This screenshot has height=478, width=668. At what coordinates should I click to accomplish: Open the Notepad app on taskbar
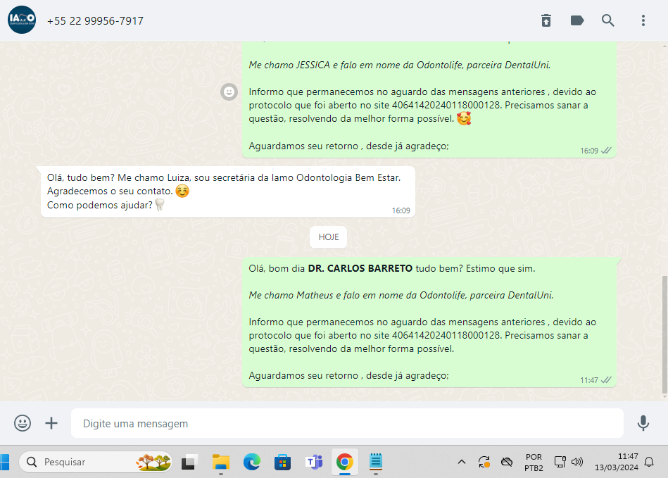coord(375,462)
